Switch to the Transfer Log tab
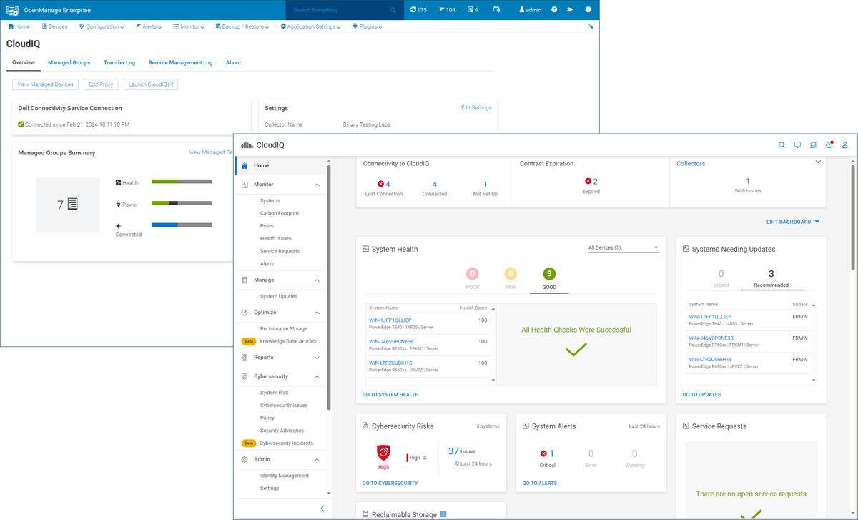Screen dimensions: 858x520 coord(119,63)
